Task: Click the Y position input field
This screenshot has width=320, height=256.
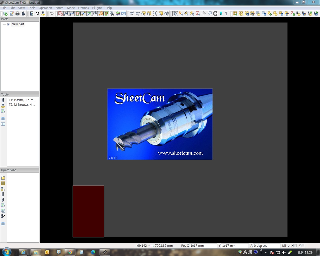Action: click(234, 246)
